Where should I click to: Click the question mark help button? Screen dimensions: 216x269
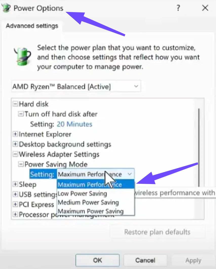pos(178,8)
